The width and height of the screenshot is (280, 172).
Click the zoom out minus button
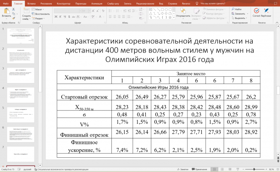point(243,169)
